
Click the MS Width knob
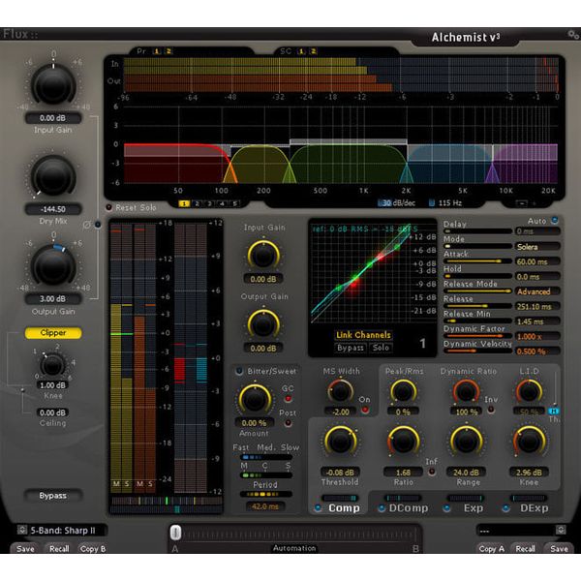click(339, 390)
